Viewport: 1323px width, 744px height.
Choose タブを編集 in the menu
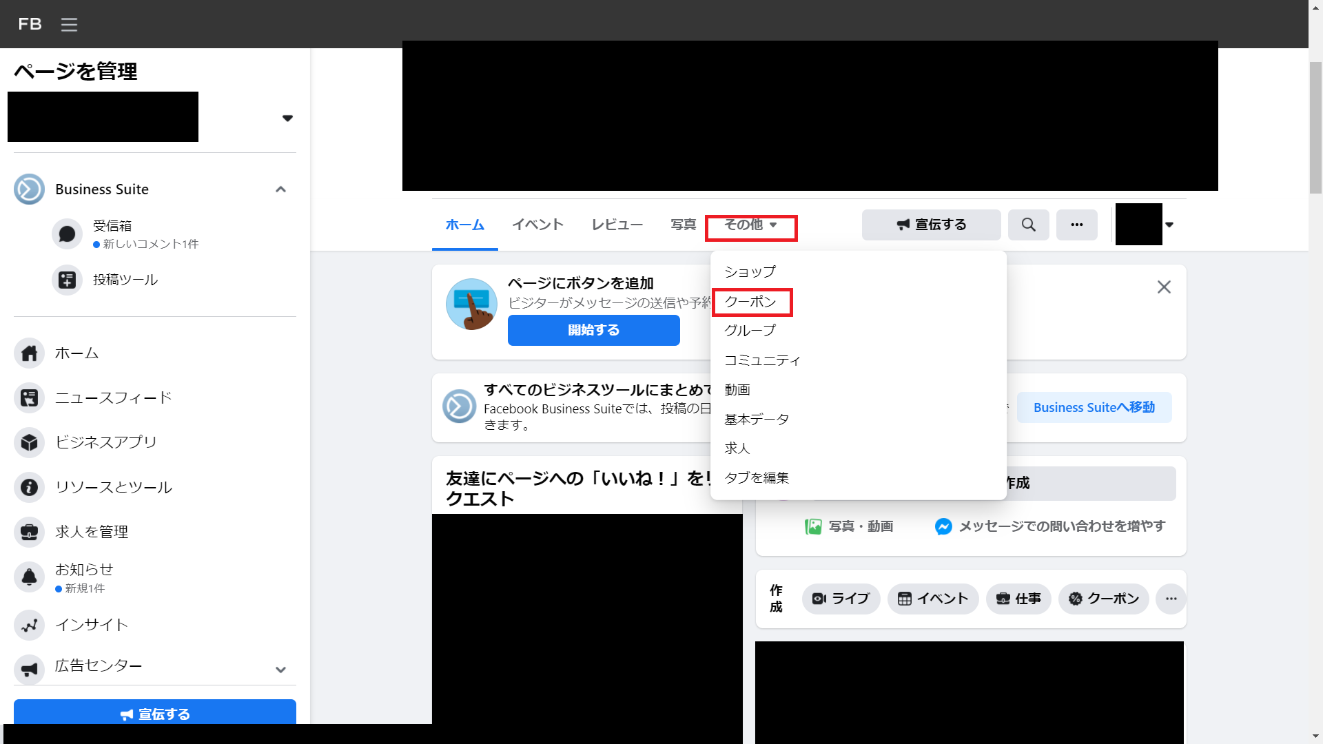(x=757, y=478)
